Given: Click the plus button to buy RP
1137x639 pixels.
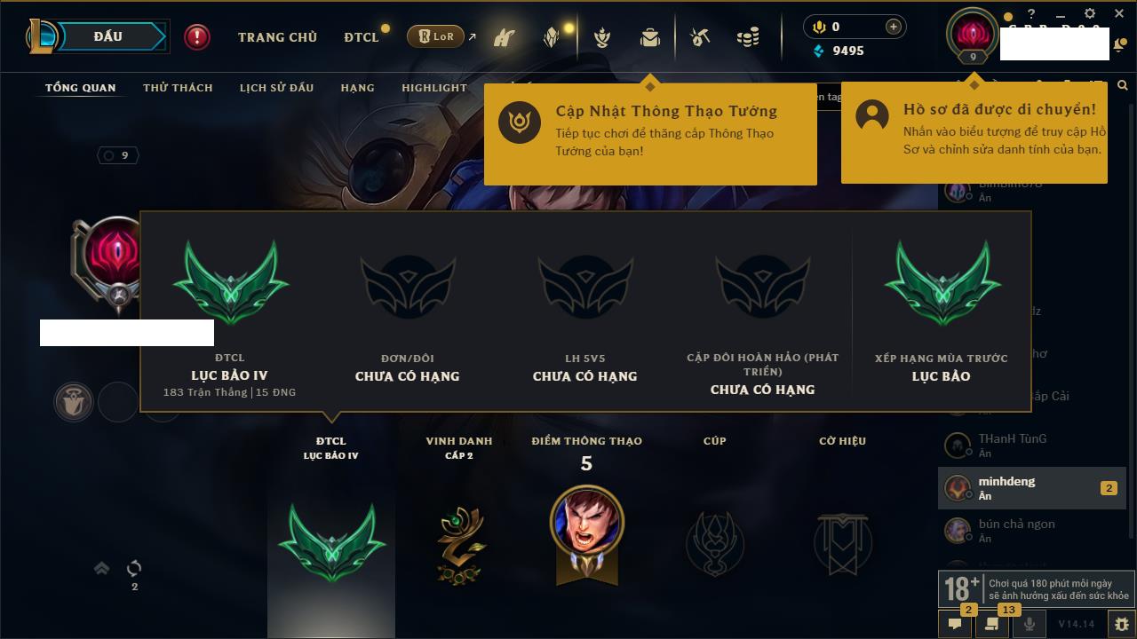Looking at the screenshot, I should click(893, 27).
